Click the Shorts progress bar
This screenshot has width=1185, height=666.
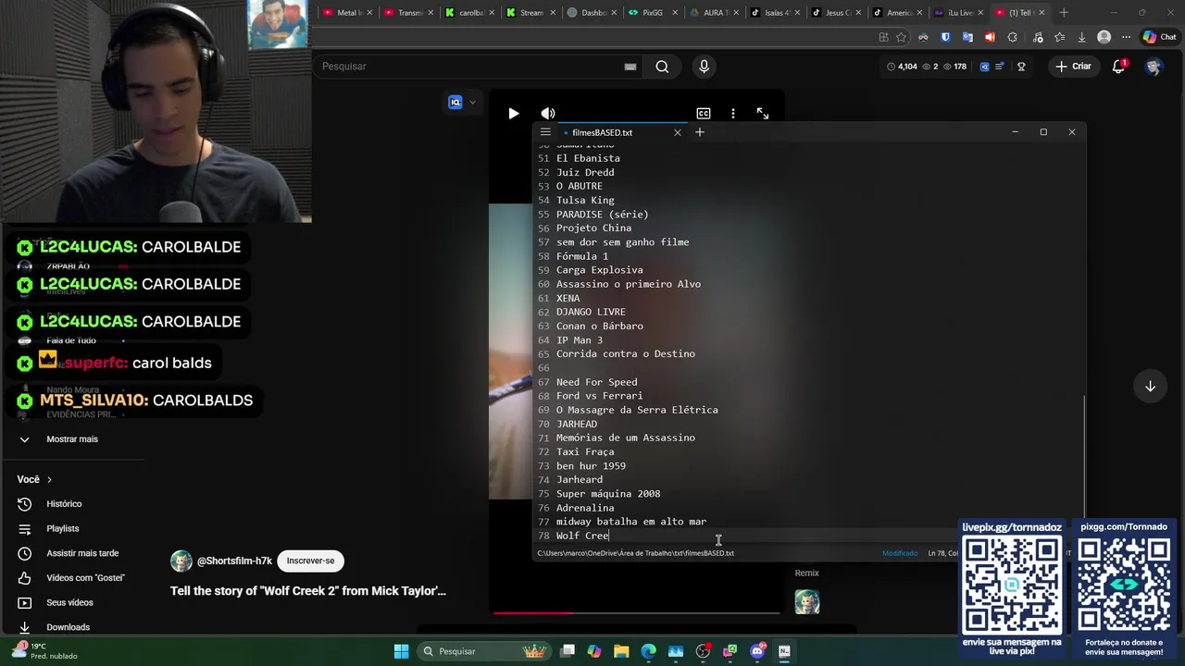[637, 612]
